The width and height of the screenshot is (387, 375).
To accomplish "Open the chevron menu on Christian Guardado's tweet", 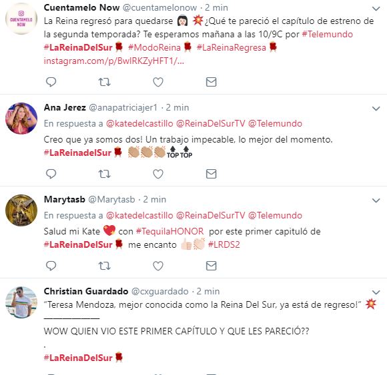I will pyautogui.click(x=376, y=292).
